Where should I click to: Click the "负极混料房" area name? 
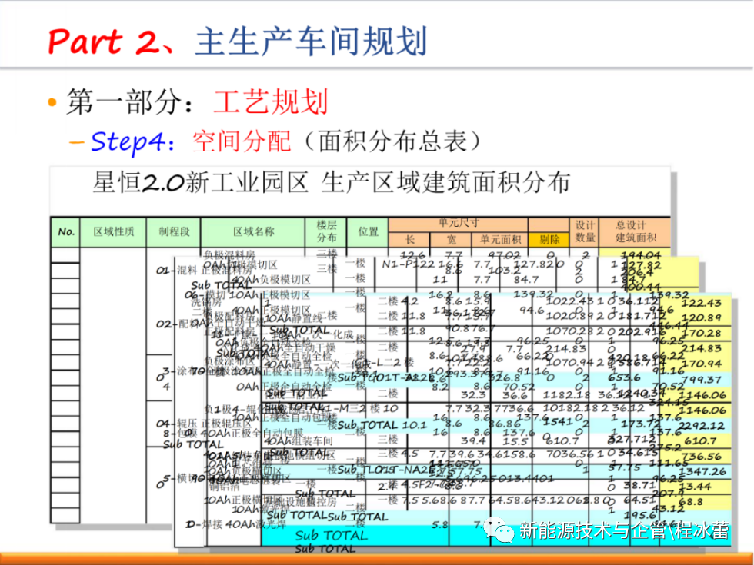229,254
